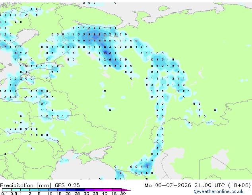Click the 0.1–0.5 mm palest legend swatch
The image size is (252, 195).
point(7,190)
